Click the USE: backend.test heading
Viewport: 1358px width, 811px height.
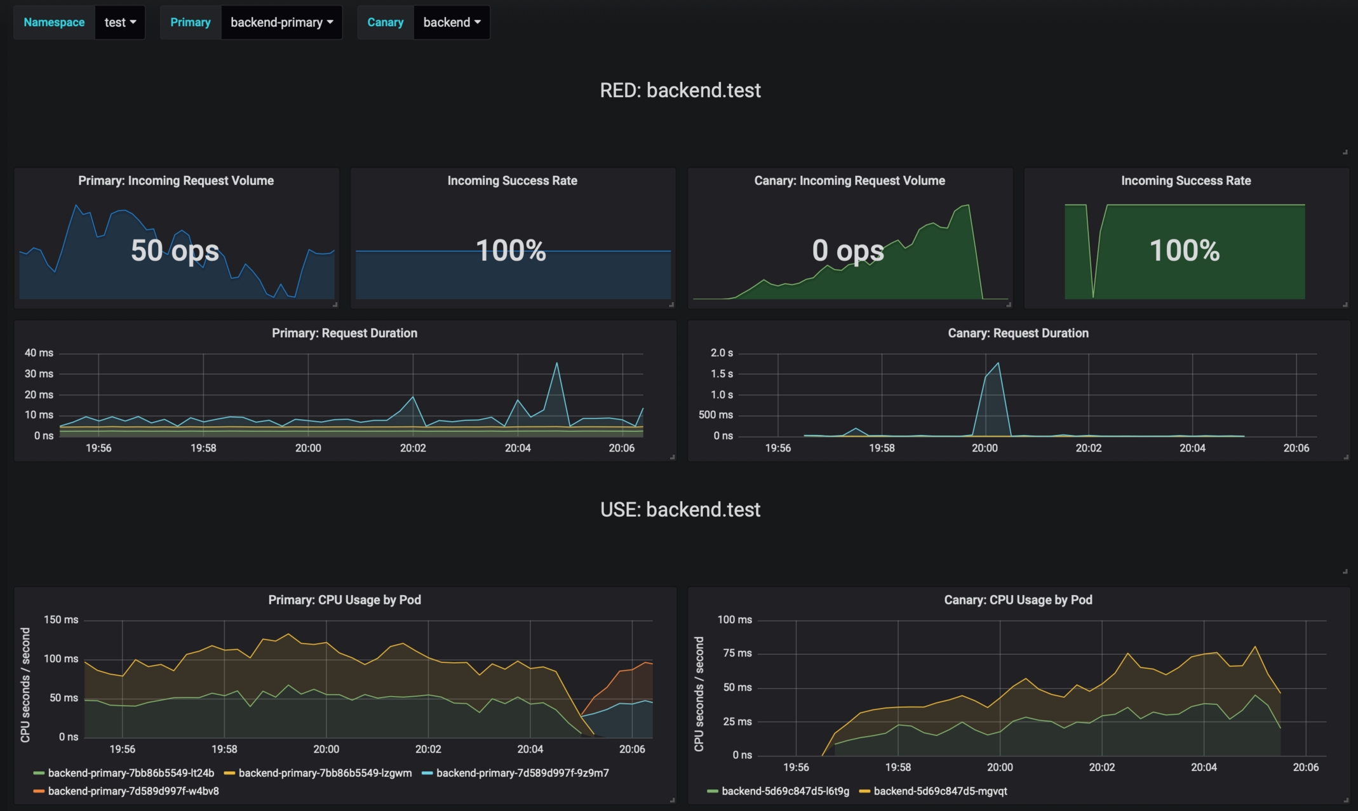coord(680,509)
